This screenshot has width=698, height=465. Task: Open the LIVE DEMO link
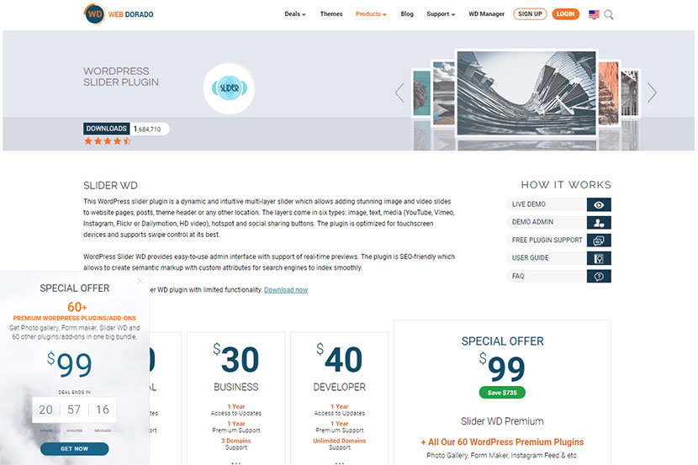click(x=528, y=204)
